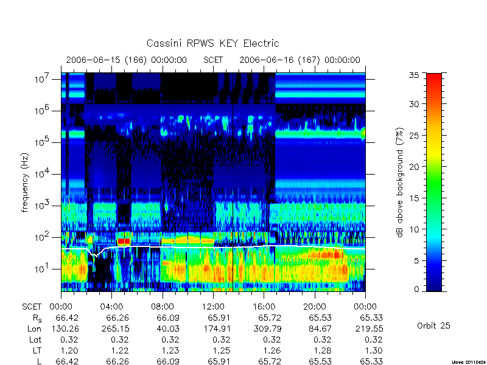Click the red top end of the color bar
The image size is (487, 365).
click(434, 76)
